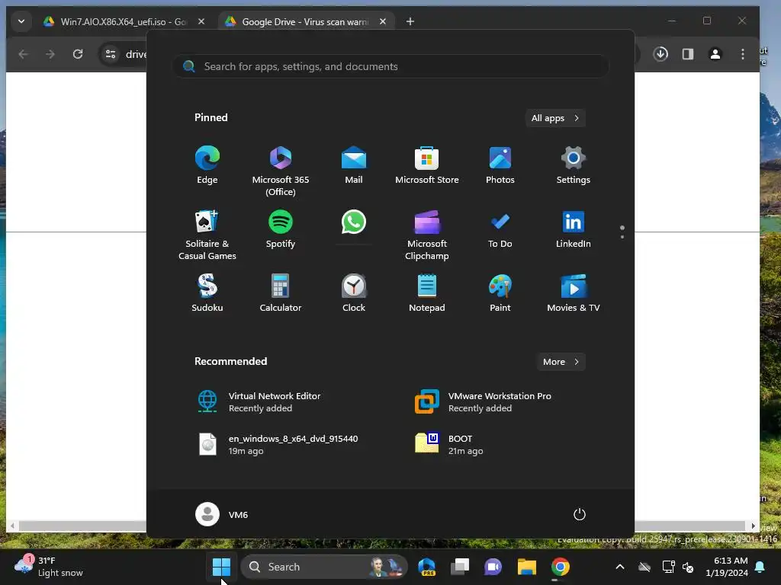Launch Notepad
This screenshot has height=585, width=781.
point(427,293)
